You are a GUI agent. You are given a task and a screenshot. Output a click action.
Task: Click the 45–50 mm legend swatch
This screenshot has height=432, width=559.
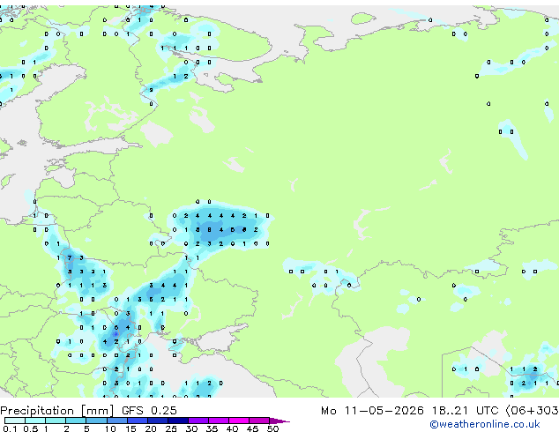pos(259,421)
